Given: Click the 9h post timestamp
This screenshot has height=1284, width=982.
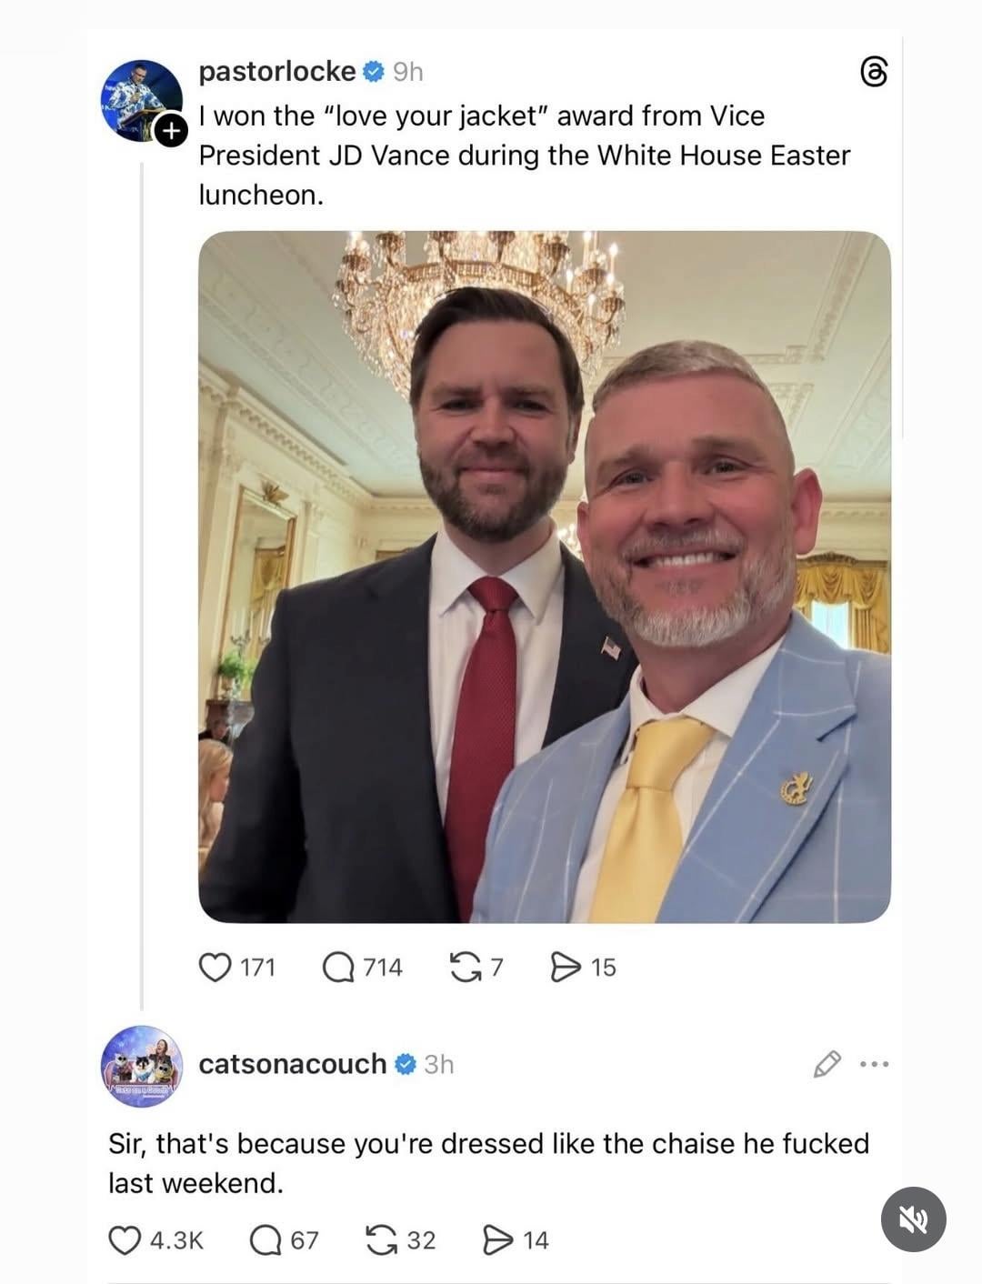Looking at the screenshot, I should 408,72.
